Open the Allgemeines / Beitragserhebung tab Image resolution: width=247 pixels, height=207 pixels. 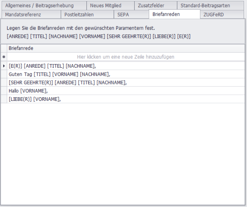point(39,5)
